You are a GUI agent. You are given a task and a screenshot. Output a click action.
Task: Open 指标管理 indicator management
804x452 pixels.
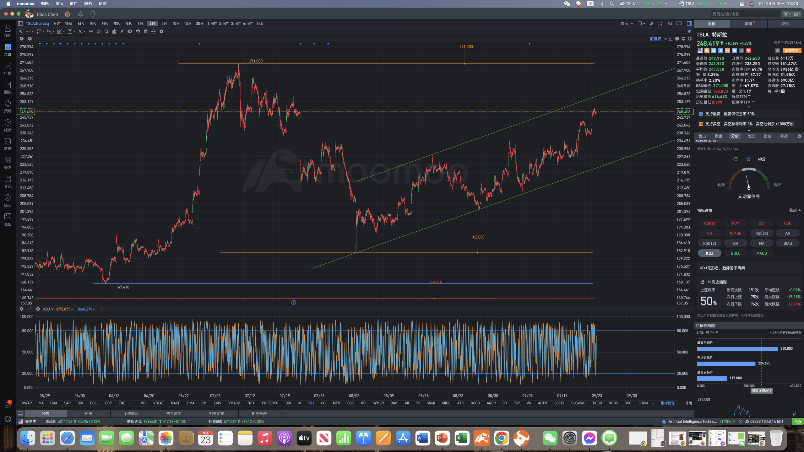(x=667, y=403)
